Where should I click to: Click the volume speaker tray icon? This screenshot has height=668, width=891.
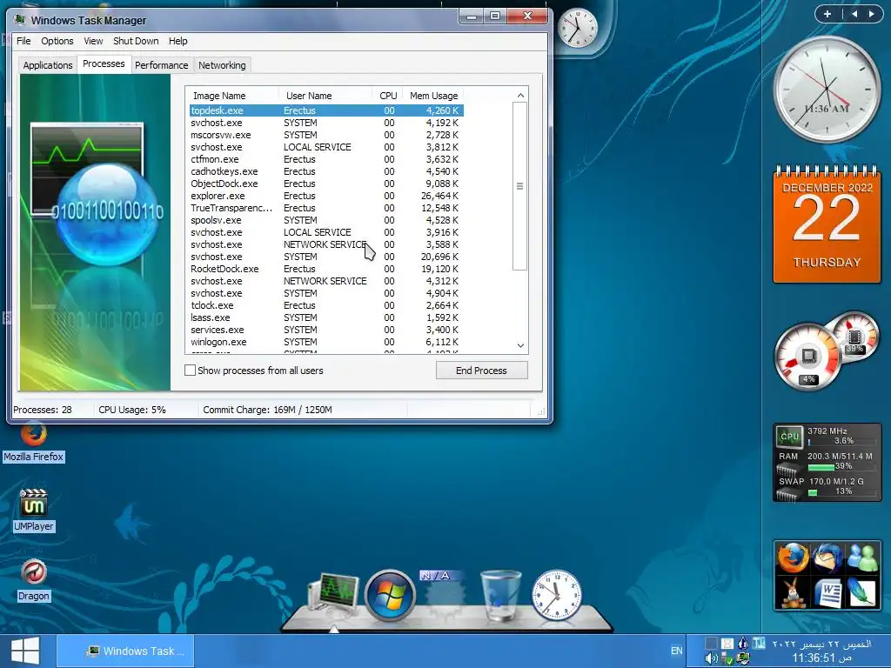point(711,659)
